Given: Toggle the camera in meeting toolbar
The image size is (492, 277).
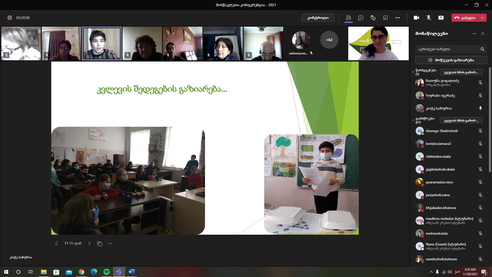Looking at the screenshot, I should pyautogui.click(x=416, y=18).
